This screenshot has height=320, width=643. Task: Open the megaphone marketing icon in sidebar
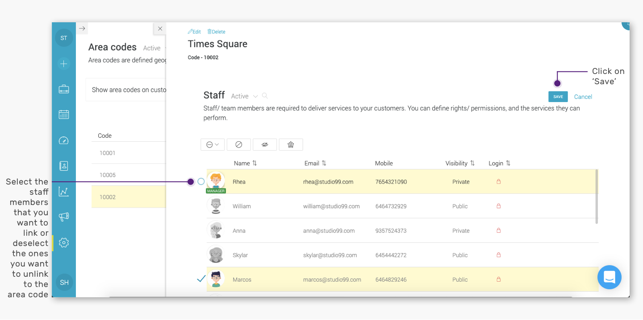64,217
